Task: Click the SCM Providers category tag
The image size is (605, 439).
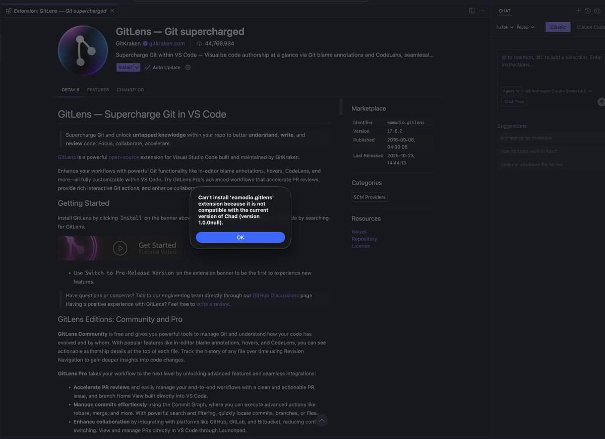Action: pyautogui.click(x=370, y=197)
